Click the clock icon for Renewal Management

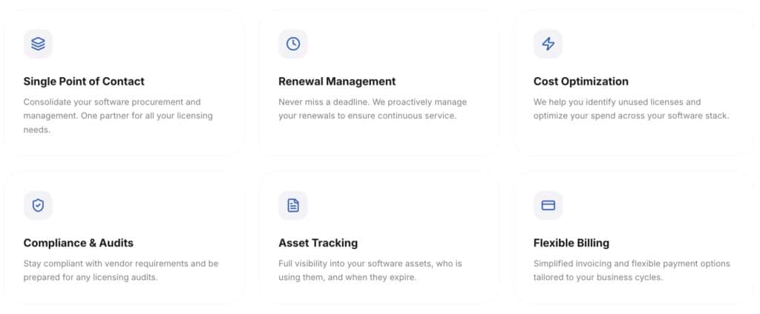(x=293, y=44)
